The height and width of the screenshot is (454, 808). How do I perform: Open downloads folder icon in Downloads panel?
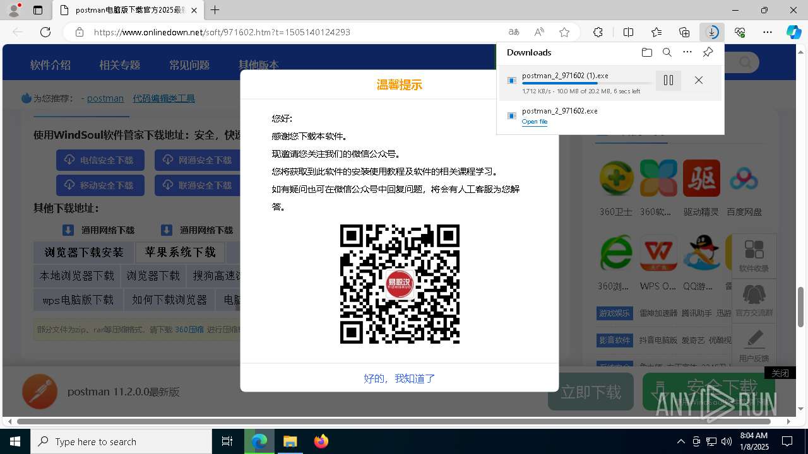click(646, 52)
